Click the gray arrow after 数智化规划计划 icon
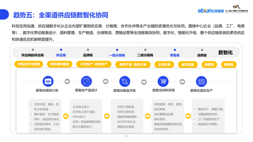253x142 pixels. pos(67,81)
